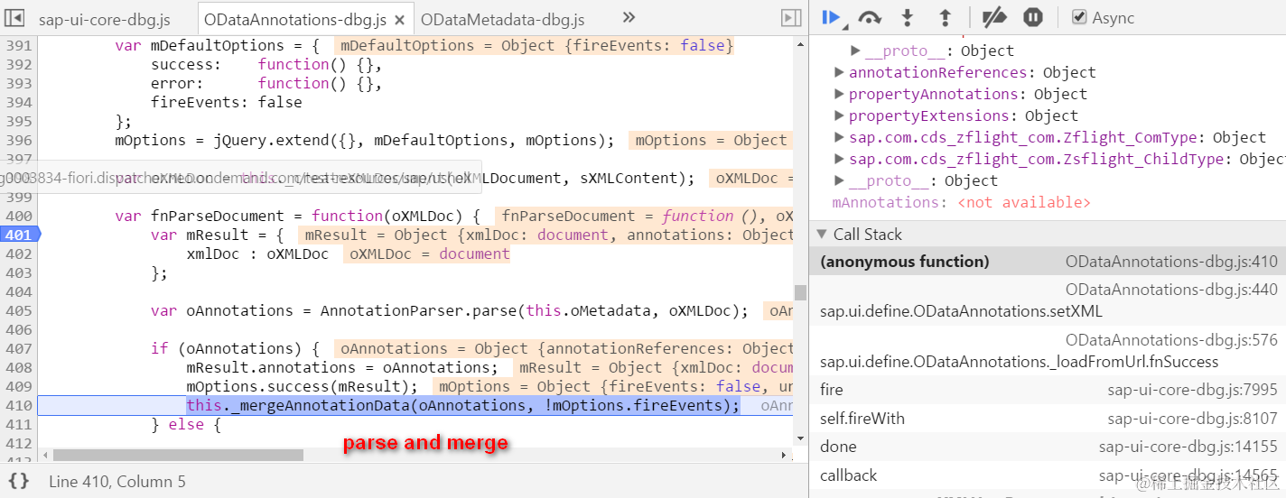Open the ODataMetadata-dbg.js tab
1286x498 pixels.
(x=502, y=19)
